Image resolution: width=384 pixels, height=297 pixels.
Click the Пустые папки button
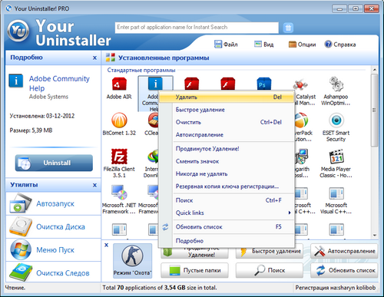click(194, 270)
